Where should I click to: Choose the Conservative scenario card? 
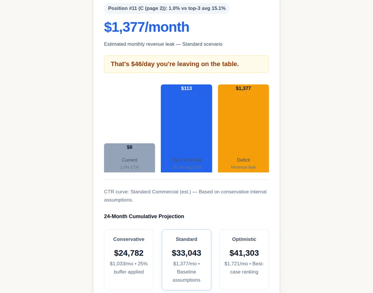(x=129, y=260)
